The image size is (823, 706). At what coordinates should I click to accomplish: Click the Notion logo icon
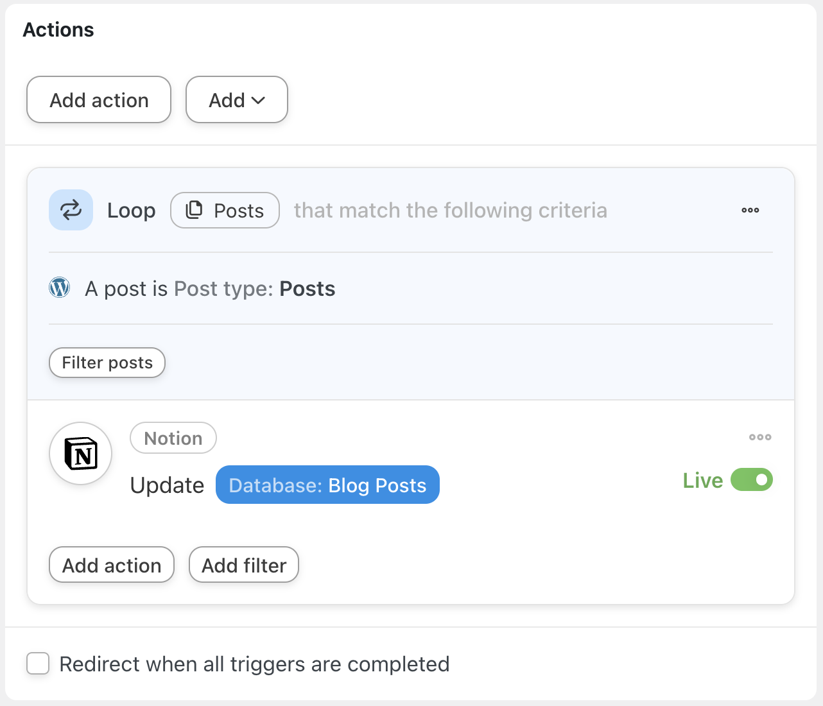pos(81,454)
